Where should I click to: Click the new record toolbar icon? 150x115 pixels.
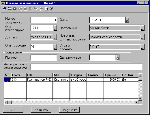pos(4,9)
